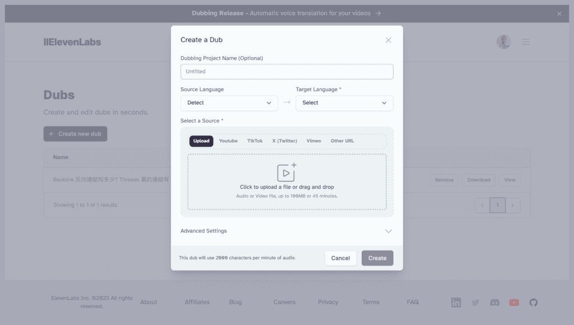Open the Twitter social icon
574x325 pixels.
(475, 303)
